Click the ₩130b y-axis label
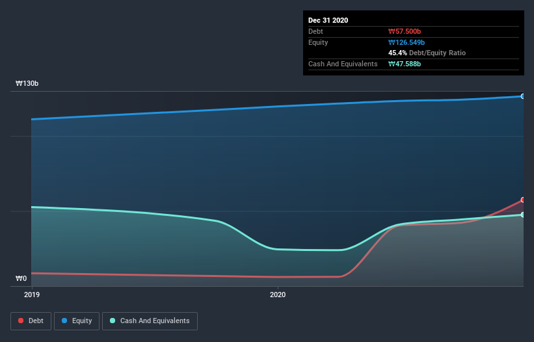 27,83
